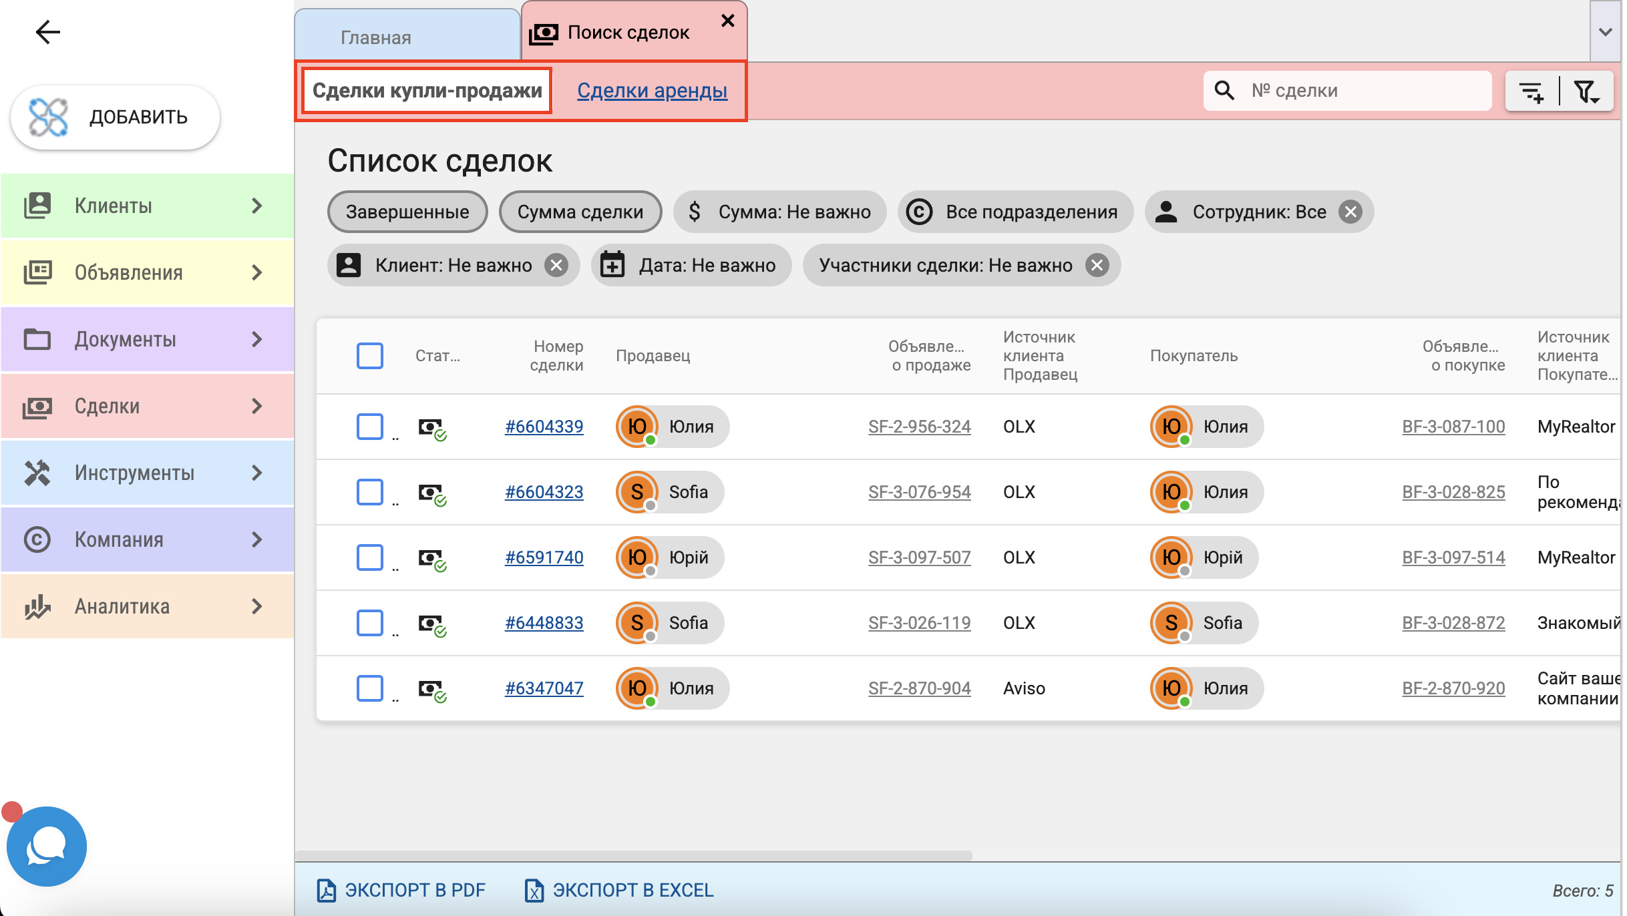Open the Сумма: Не важно filter
This screenshot has width=1627, height=916.
[779, 212]
